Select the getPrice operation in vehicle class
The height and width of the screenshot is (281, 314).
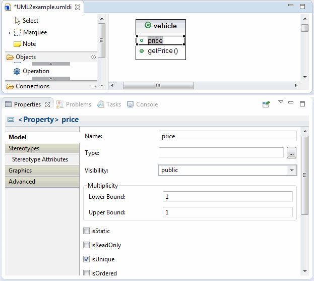click(x=162, y=51)
